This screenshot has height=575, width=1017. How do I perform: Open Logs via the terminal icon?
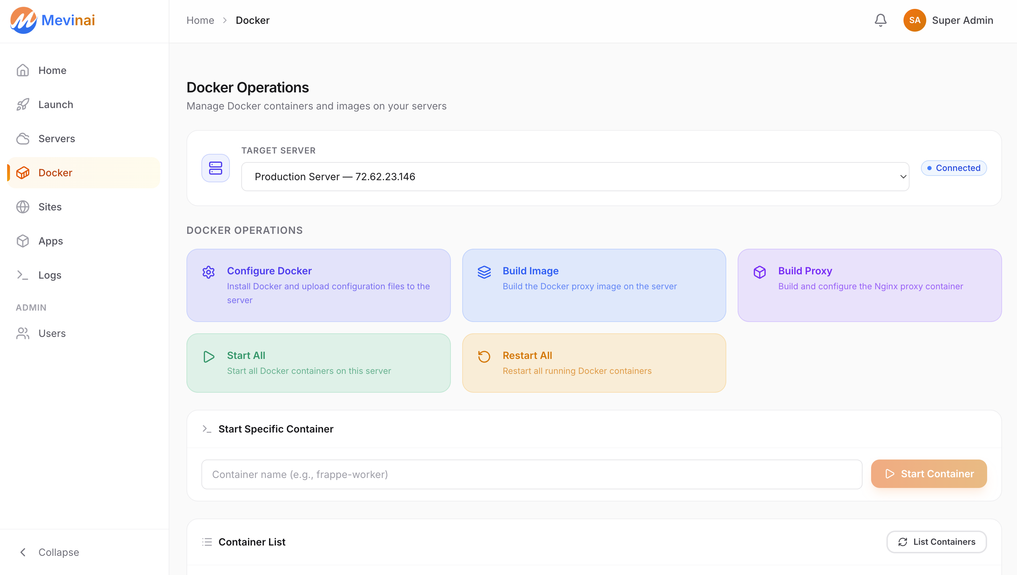pos(22,275)
